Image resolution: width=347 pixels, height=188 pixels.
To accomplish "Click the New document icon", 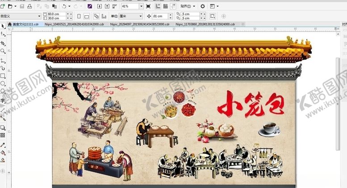I will (3, 6).
